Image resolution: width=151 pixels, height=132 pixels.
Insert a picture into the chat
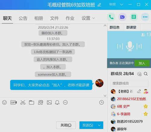tap(49, 103)
